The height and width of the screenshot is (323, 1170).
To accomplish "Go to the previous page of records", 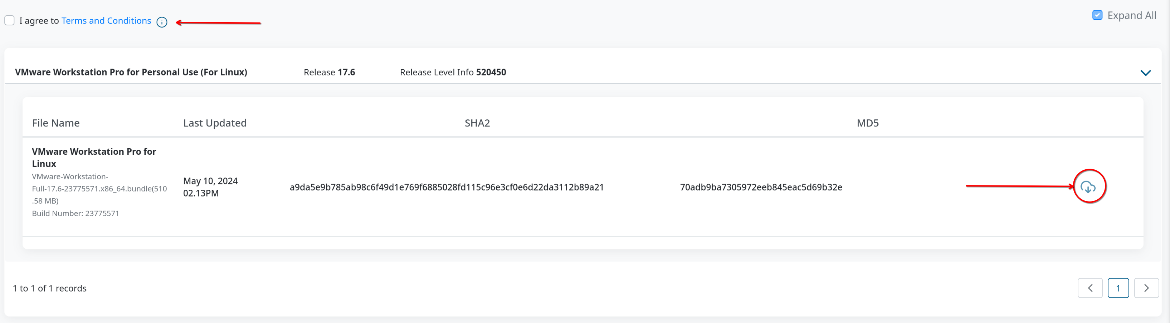I will (x=1089, y=288).
